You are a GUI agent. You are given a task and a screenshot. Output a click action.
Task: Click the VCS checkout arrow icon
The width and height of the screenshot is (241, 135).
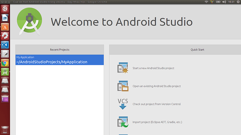(x=123, y=104)
